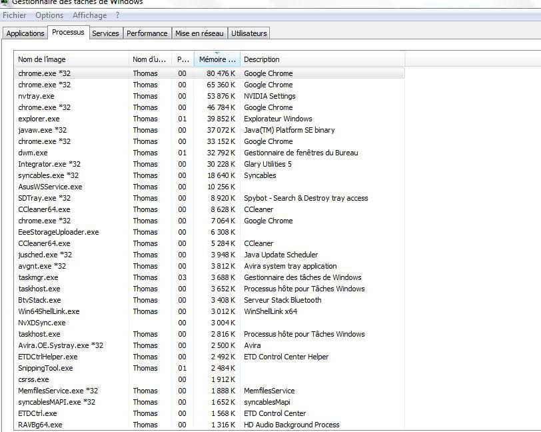The width and height of the screenshot is (541, 432).
Task: Click 'Avira system tray application' description
Action: (290, 266)
